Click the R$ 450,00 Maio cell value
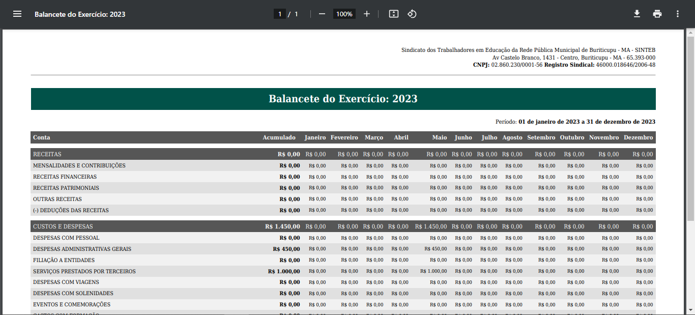Image resolution: width=695 pixels, height=315 pixels. point(436,249)
